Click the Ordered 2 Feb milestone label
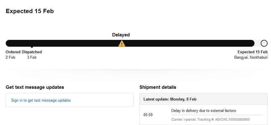271x125 pixels. [13, 55]
